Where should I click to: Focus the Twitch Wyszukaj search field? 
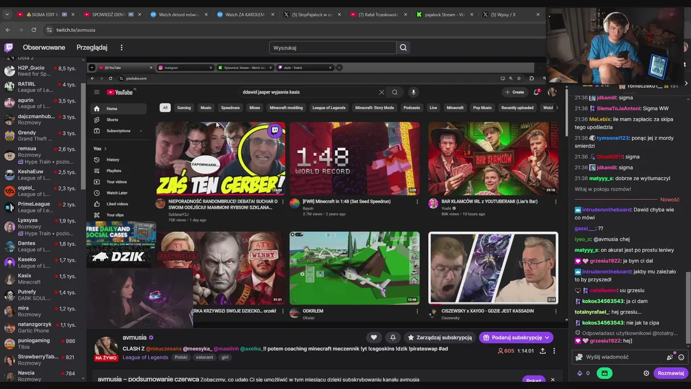[x=333, y=48]
